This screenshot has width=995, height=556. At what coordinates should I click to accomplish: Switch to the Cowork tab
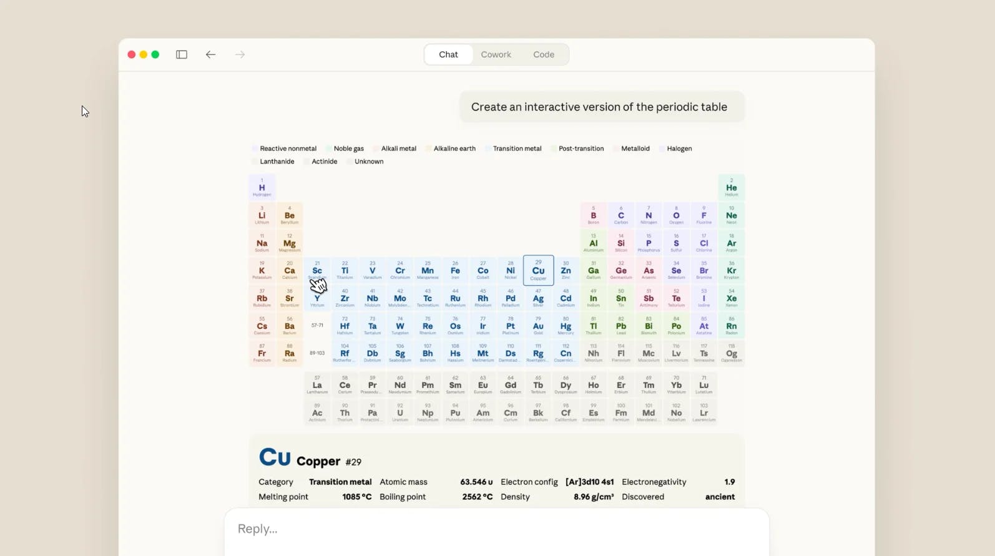pos(496,54)
